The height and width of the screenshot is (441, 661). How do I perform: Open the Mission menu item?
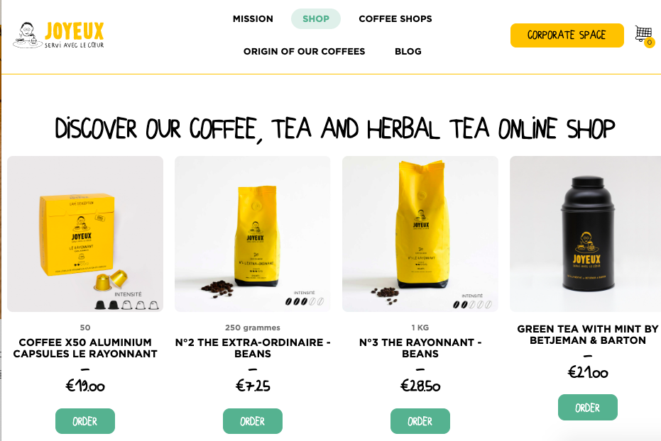coord(253,19)
